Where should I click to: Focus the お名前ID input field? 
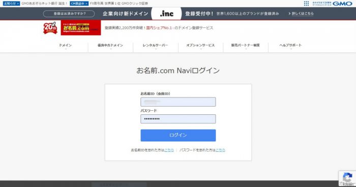[178, 102]
